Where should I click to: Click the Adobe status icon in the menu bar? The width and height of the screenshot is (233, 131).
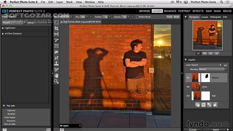[x=179, y=2]
